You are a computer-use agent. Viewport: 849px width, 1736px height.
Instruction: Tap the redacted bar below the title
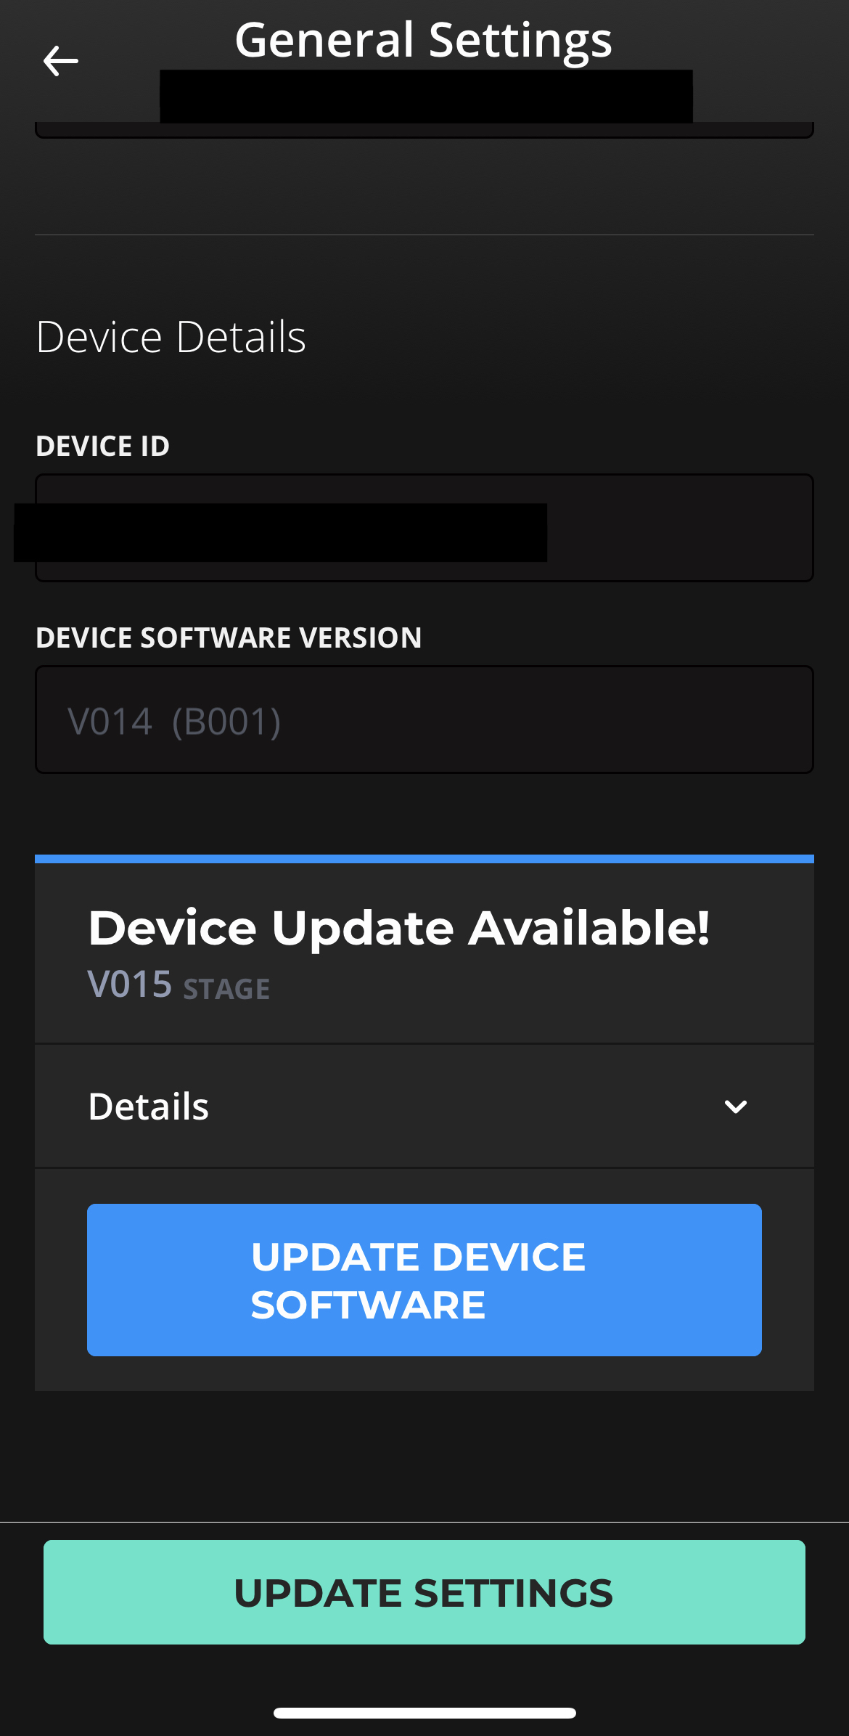pos(426,97)
